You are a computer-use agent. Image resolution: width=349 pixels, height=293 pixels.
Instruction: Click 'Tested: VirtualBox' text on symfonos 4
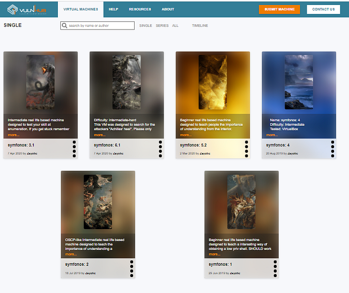284,129
